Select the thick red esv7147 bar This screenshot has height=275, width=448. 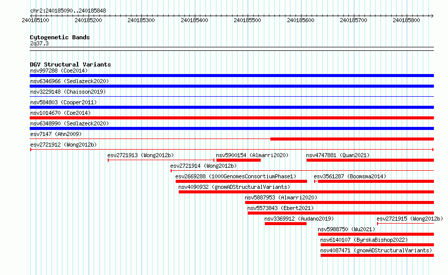[352, 139]
